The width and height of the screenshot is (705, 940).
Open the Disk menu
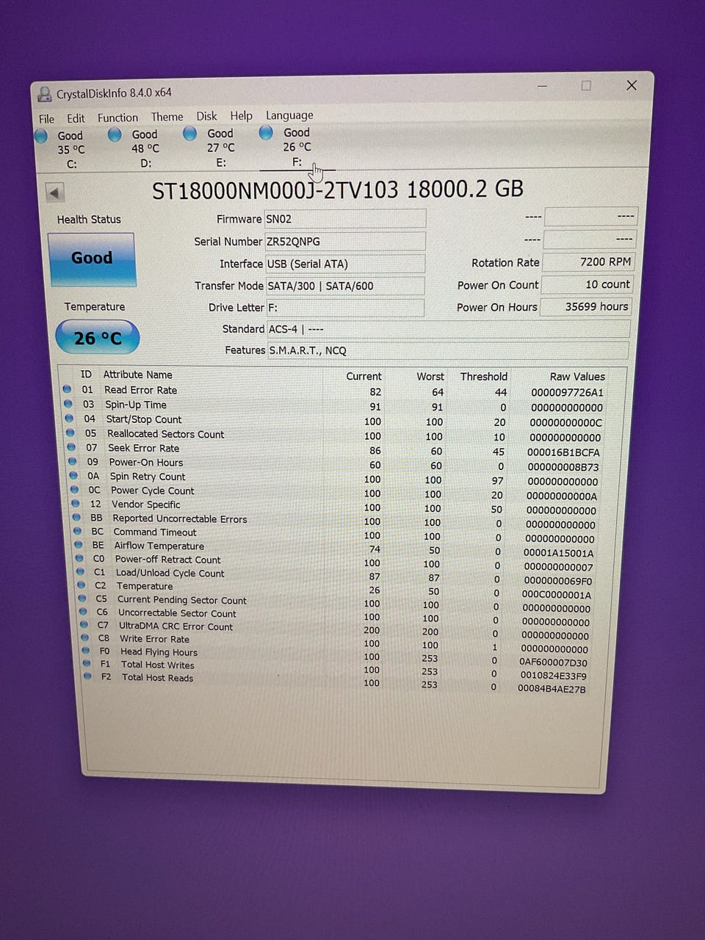point(206,116)
